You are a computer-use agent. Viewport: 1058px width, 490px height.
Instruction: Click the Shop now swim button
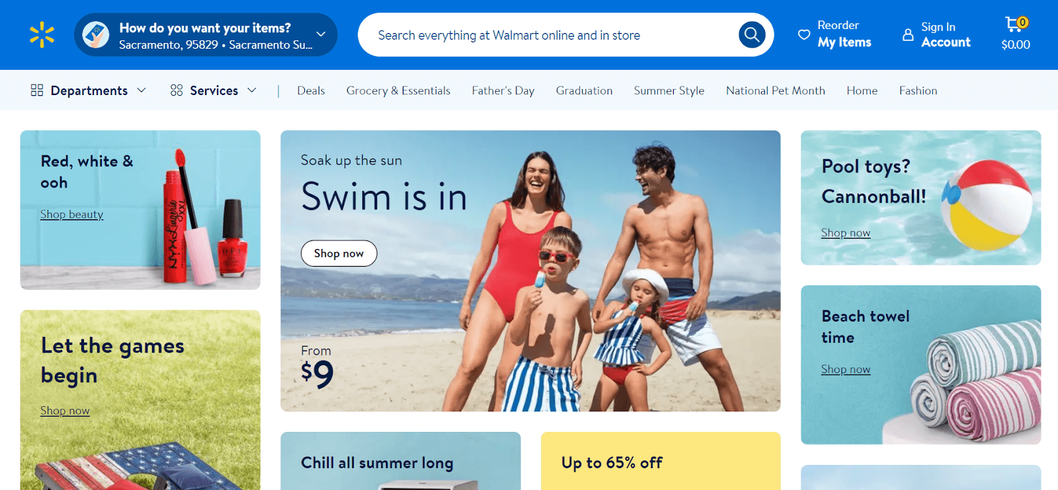pos(339,254)
